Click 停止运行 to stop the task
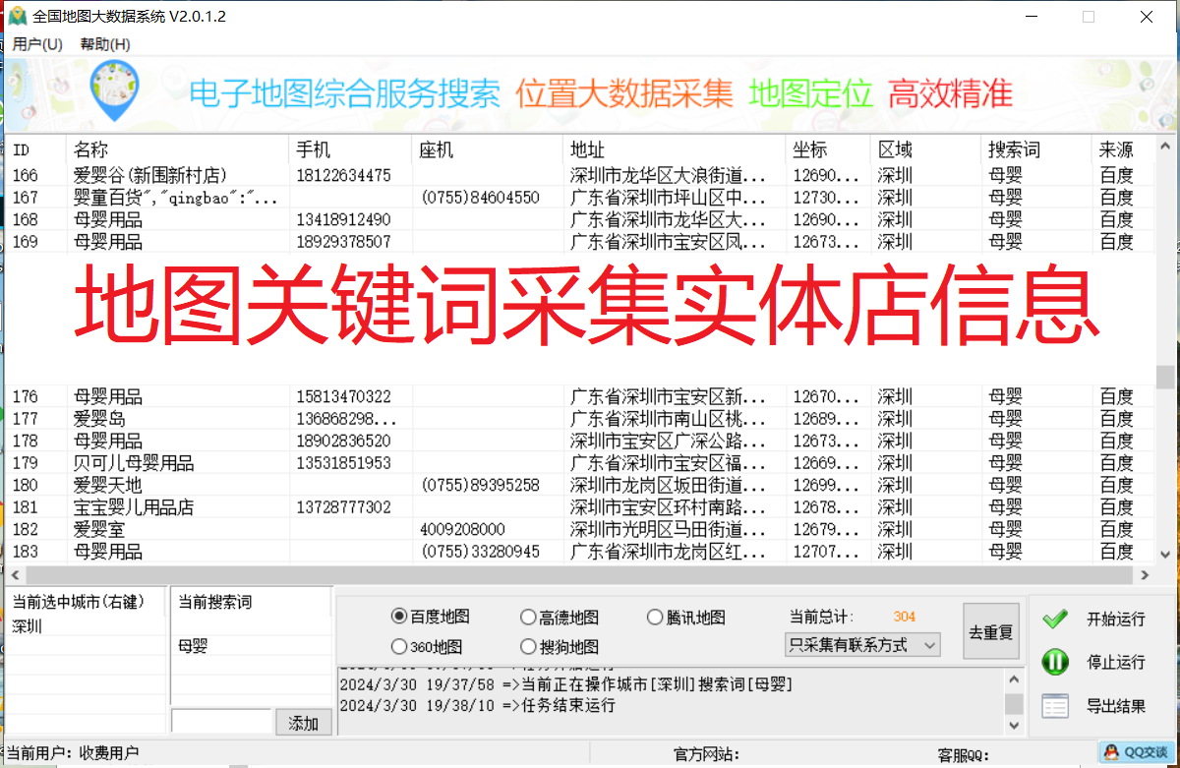 tap(1115, 662)
